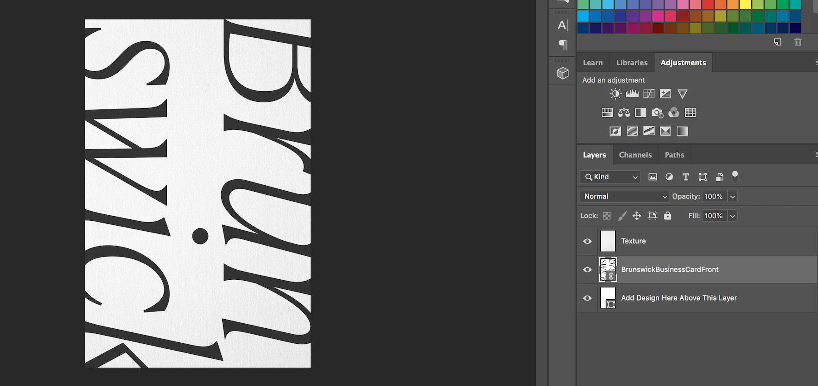The width and height of the screenshot is (818, 386).
Task: Open the Normal blend mode dropdown
Action: pyautogui.click(x=624, y=197)
